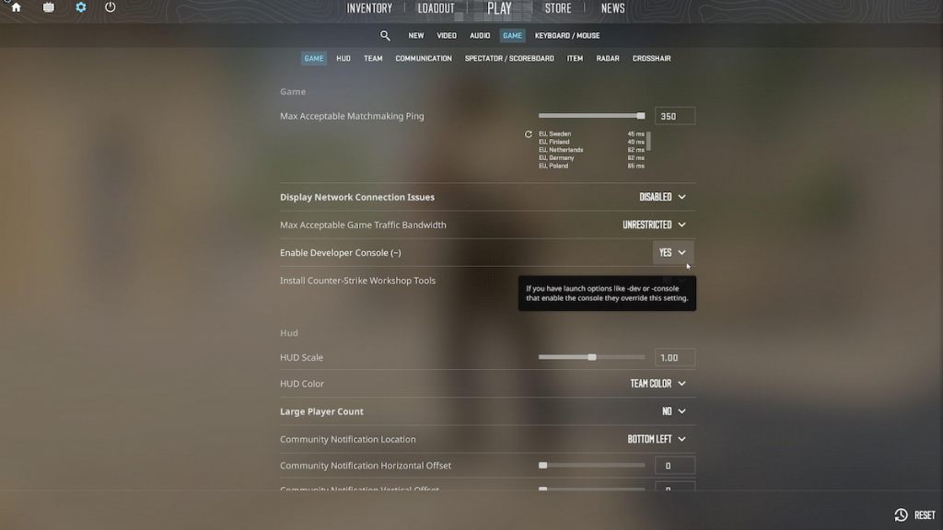Open the Loadout menu
943x530 pixels.
click(436, 8)
